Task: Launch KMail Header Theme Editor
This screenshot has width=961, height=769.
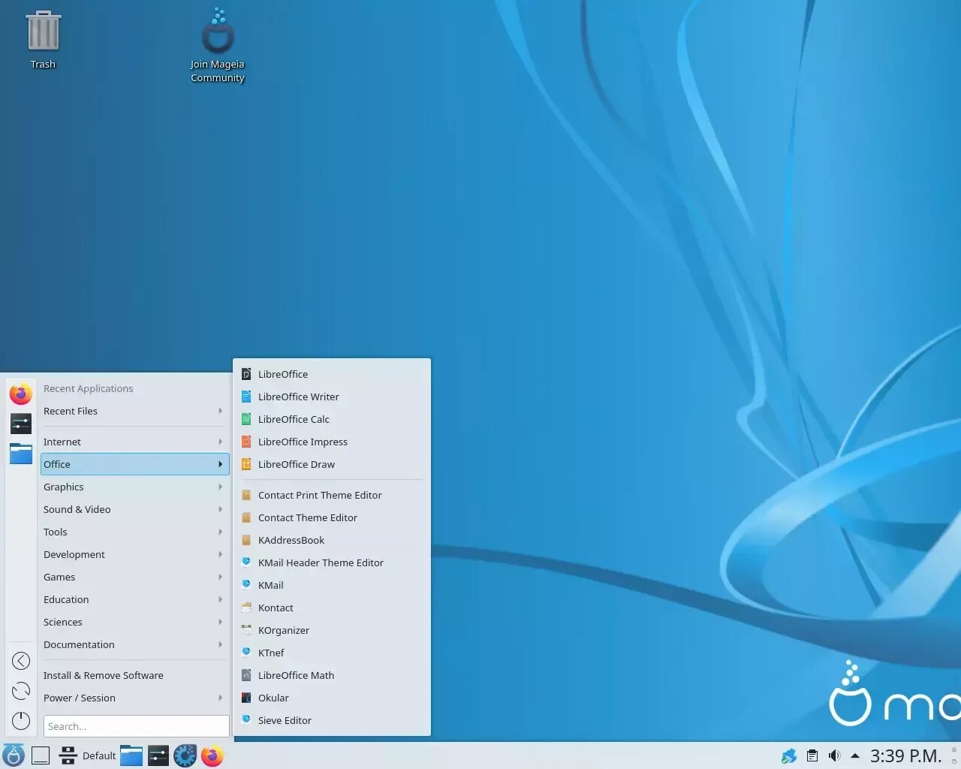Action: [x=332, y=562]
